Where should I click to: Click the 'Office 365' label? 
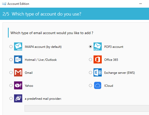(x=111, y=60)
